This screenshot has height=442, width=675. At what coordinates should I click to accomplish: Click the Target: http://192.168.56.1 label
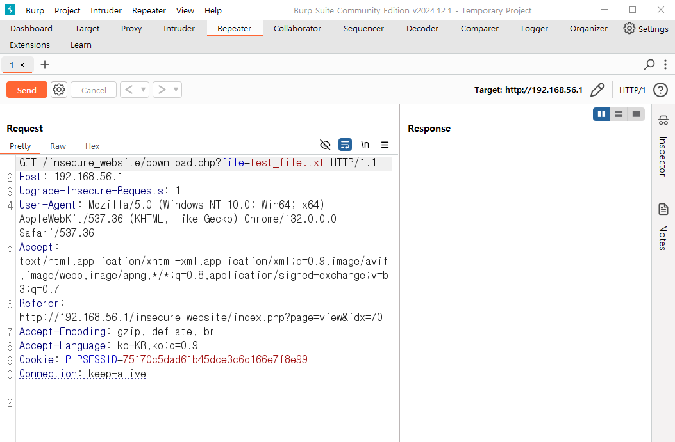528,90
